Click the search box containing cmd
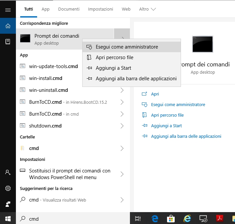Screen dimensions: 235x224 73,219
